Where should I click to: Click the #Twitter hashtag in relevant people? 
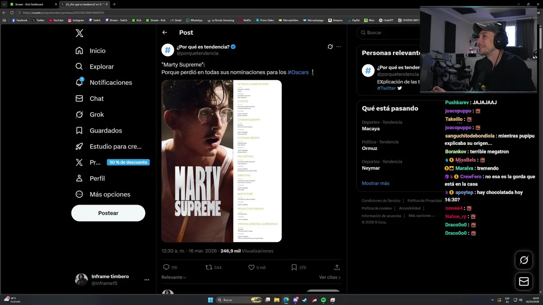pos(386,88)
